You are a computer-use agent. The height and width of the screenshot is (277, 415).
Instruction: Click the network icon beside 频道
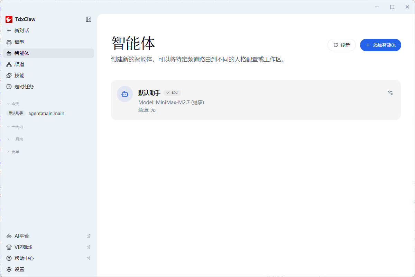(9, 64)
